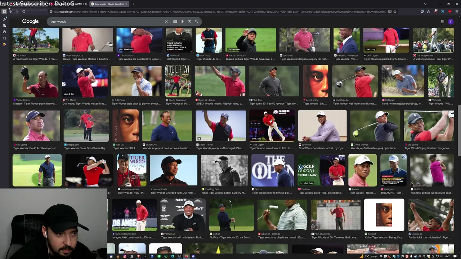Screen dimensions: 461x259
Task: Close the tiger woods Google tab
Action: point(126,4)
